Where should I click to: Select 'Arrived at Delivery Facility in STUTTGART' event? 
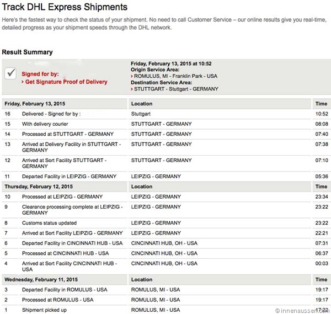click(71, 147)
